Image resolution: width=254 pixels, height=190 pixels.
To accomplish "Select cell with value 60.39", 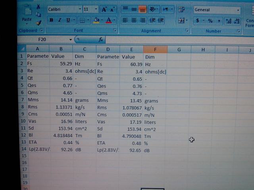I will pyautogui.click(x=131, y=64).
